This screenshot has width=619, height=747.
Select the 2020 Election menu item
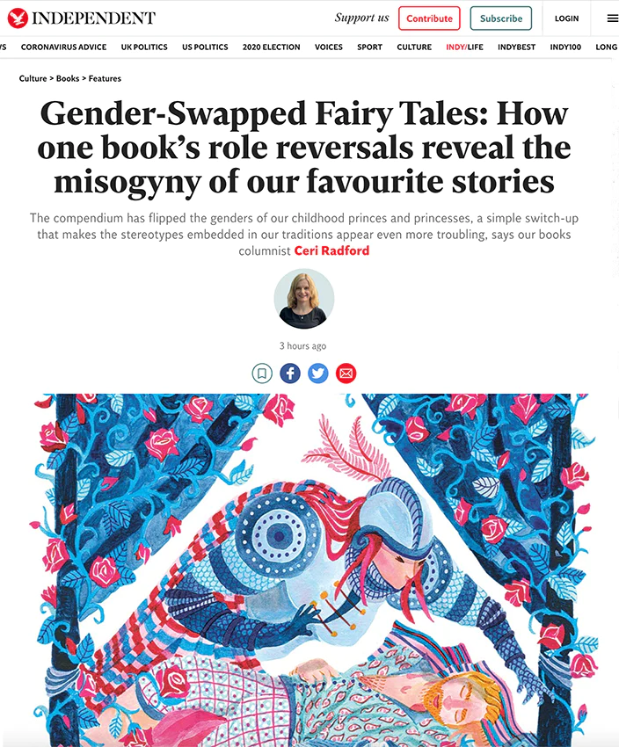(x=271, y=47)
